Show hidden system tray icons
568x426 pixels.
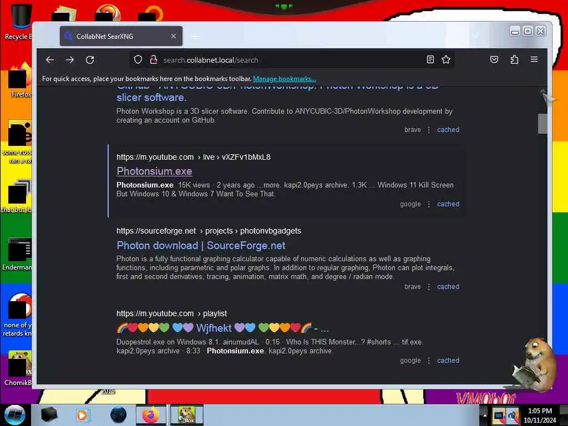tap(485, 415)
